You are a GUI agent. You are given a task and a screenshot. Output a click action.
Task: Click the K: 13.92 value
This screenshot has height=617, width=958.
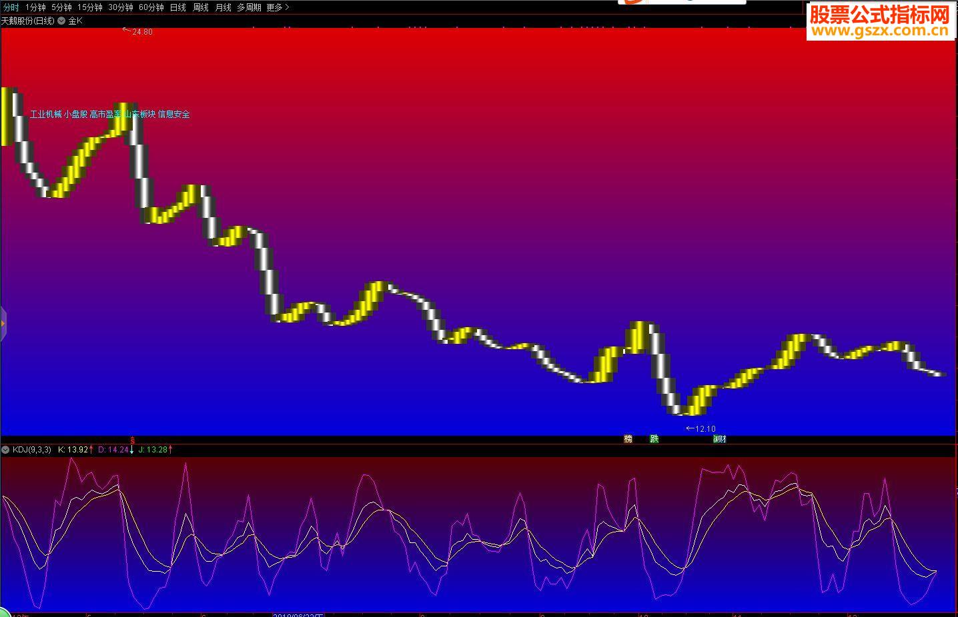pos(73,450)
